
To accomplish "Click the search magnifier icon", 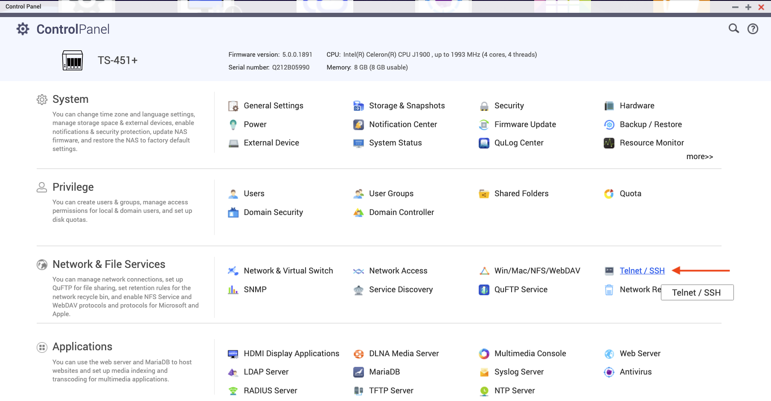I will (733, 29).
